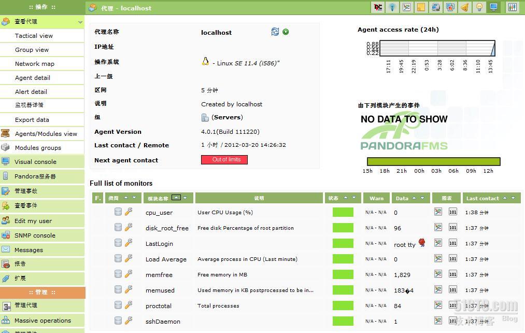The width and height of the screenshot is (525, 333).
Task: Click the (Servers) group link
Action: point(227,117)
